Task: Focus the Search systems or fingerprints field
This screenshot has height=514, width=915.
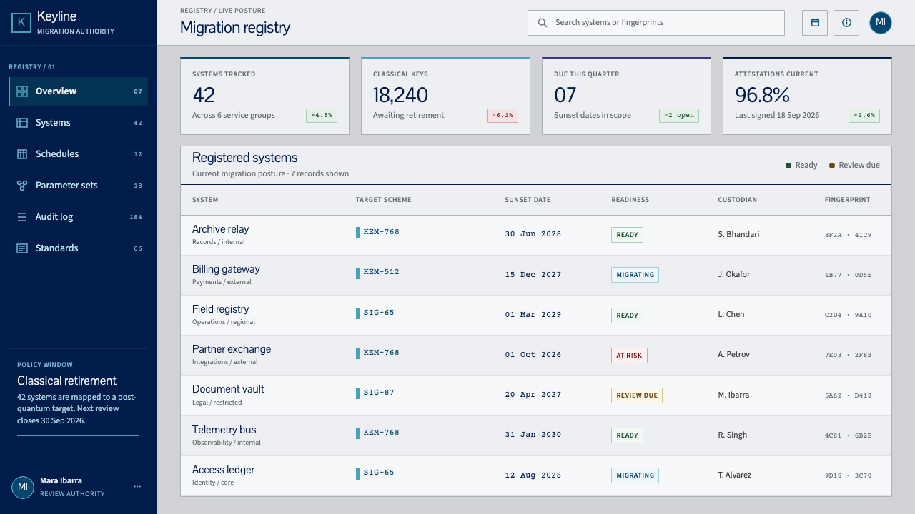Action: pos(656,23)
